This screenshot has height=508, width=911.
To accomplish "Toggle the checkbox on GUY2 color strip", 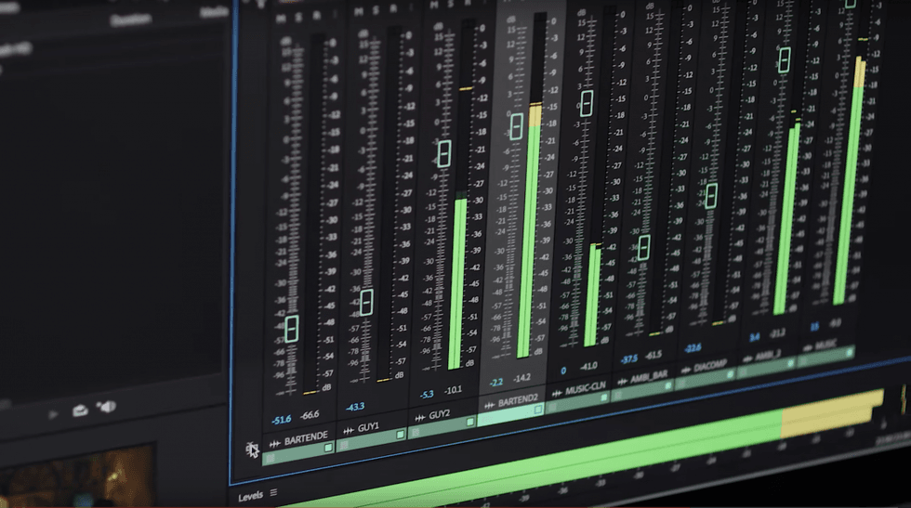I will click(x=470, y=422).
